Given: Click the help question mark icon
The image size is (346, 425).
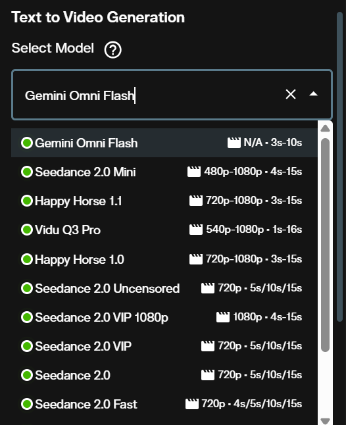Looking at the screenshot, I should click(x=113, y=50).
